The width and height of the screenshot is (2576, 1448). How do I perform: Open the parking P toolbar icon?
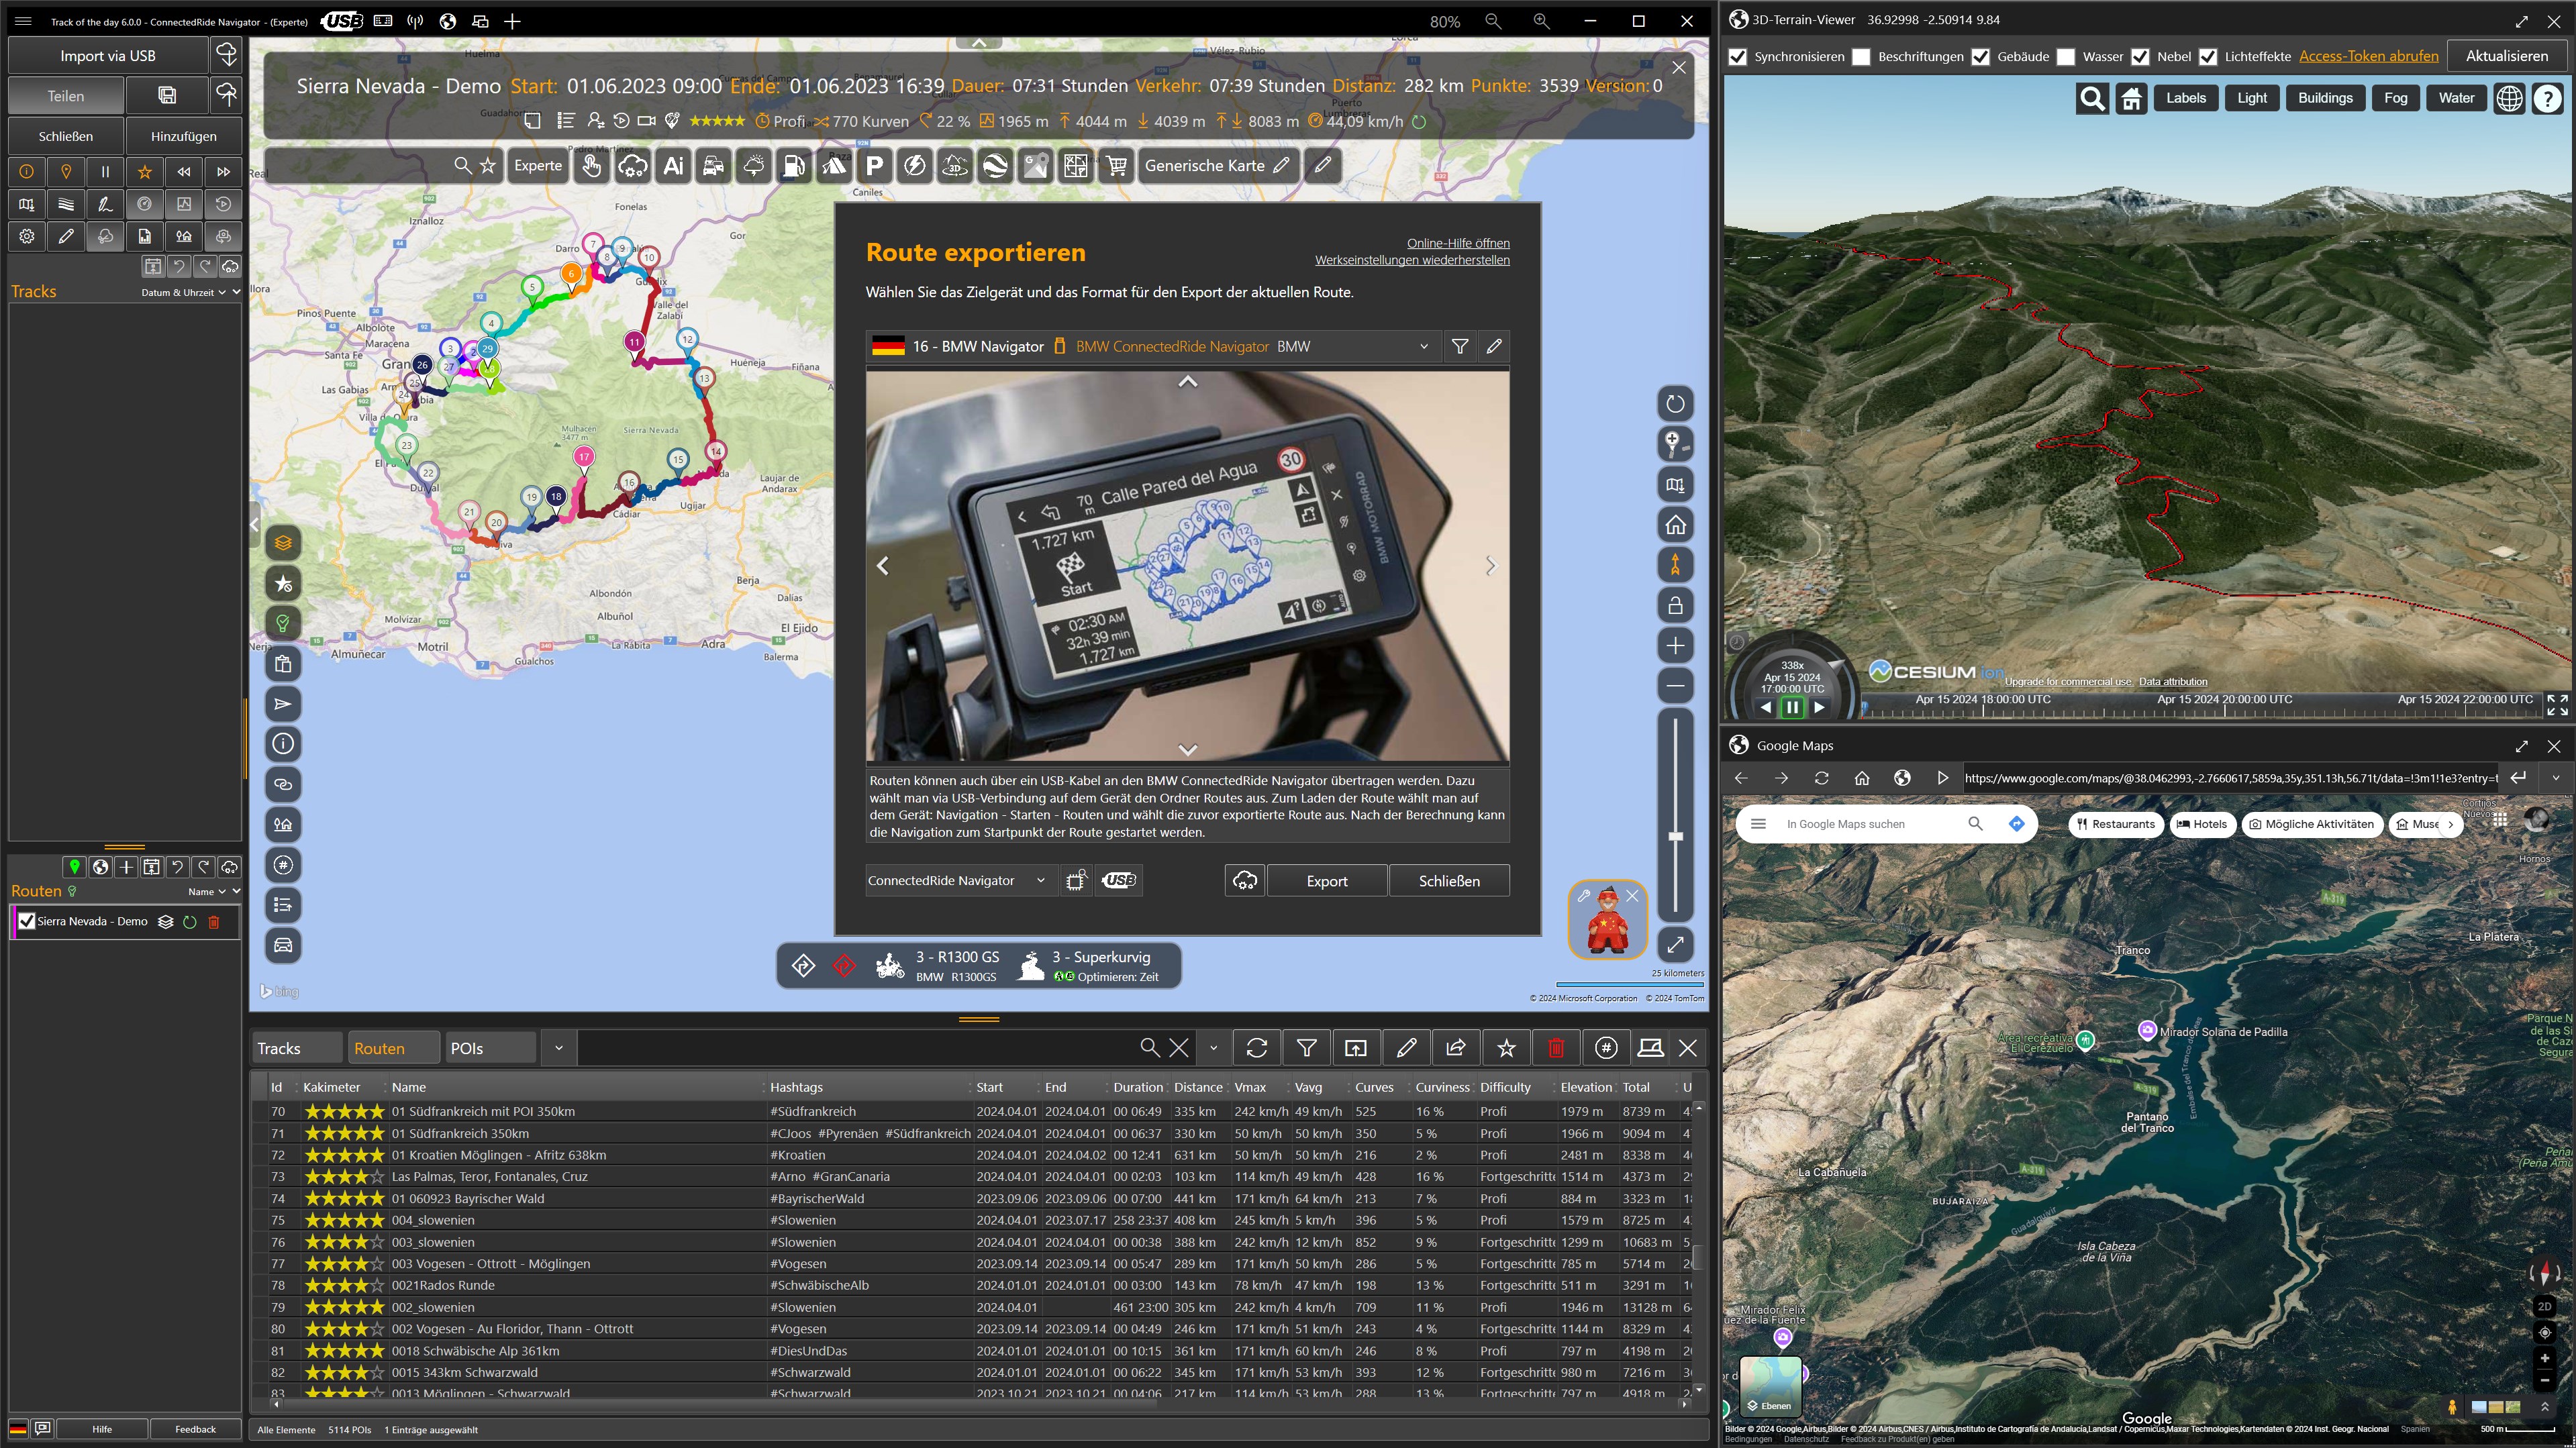pyautogui.click(x=874, y=166)
